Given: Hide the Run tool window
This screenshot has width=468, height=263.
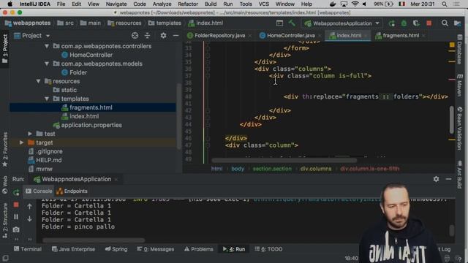Looking at the screenshot, I should click(448, 179).
